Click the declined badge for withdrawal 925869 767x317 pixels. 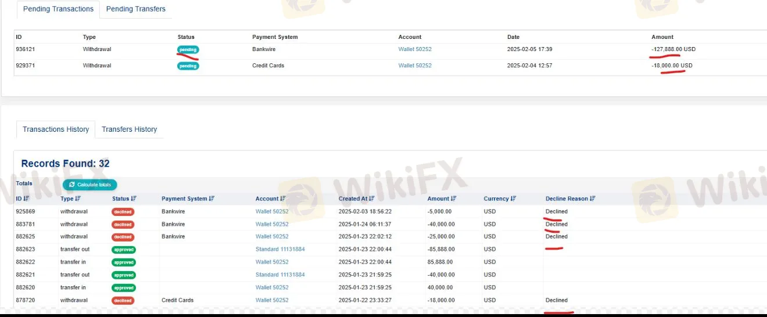123,212
